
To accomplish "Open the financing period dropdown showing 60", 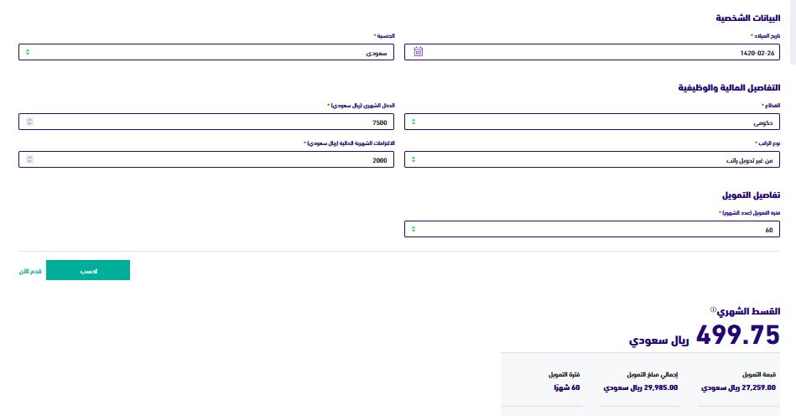I will 592,229.
